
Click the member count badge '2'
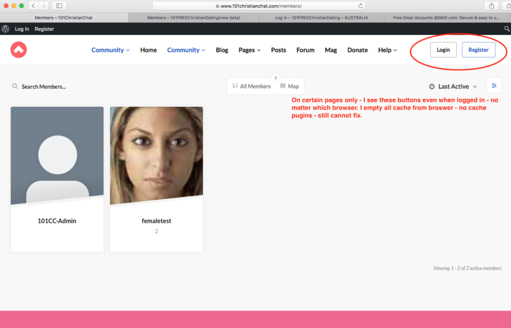pyautogui.click(x=275, y=77)
